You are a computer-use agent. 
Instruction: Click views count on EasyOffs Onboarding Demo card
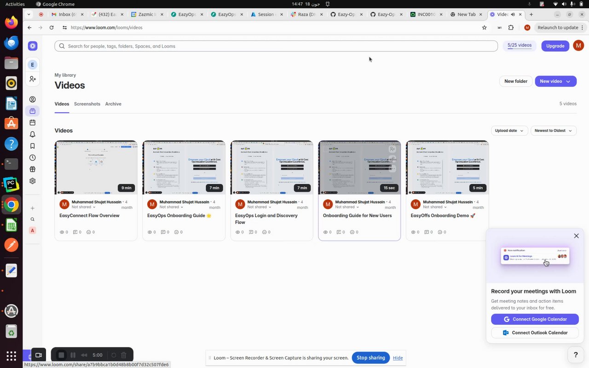click(415, 232)
